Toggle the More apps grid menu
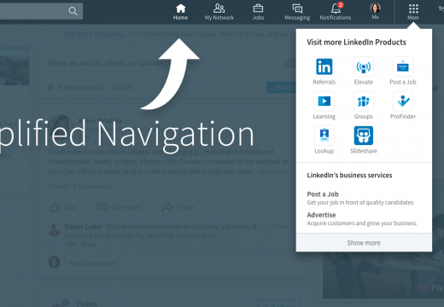Viewport: 444px width, 307px height. click(413, 12)
